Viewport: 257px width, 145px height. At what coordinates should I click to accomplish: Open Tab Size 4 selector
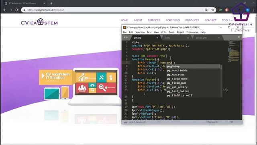click(x=212, y=122)
